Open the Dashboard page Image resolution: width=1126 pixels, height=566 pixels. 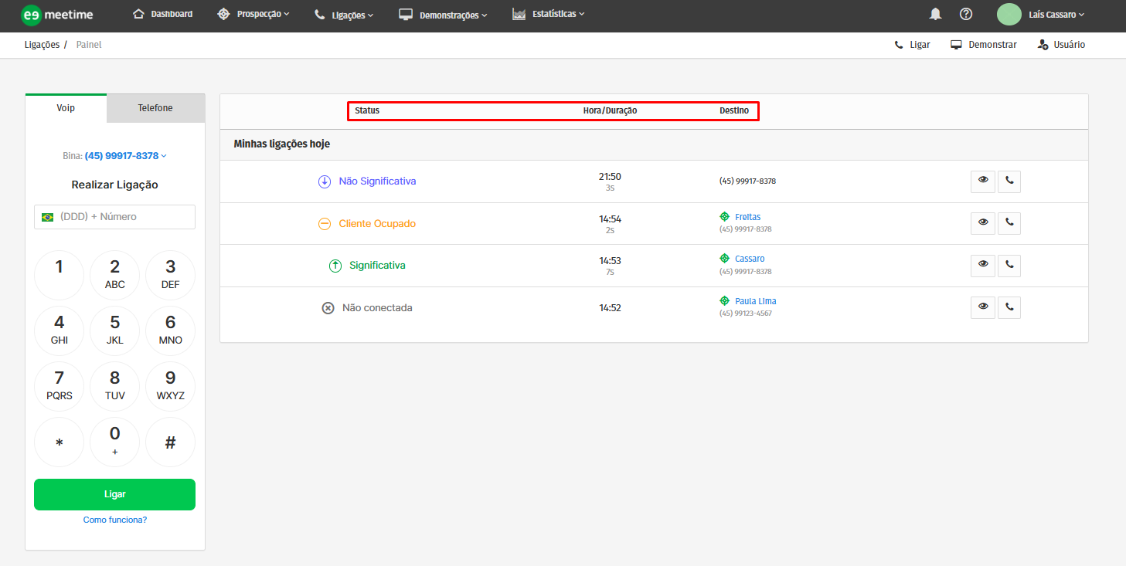coord(163,14)
